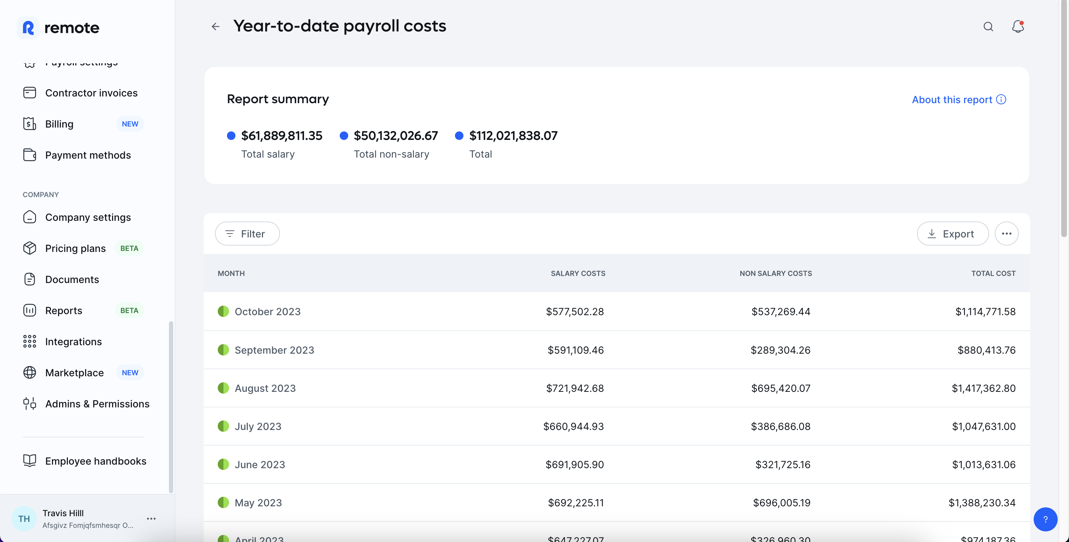Click the blue help question button
This screenshot has width=1069, height=542.
tap(1045, 519)
